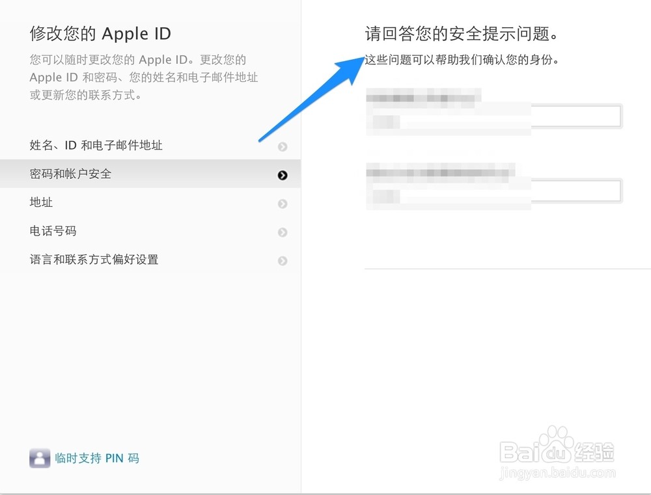
Task: Select 密码和帐户安全 menu item
Action: point(150,174)
